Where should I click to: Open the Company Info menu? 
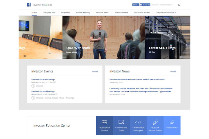coord(49,12)
